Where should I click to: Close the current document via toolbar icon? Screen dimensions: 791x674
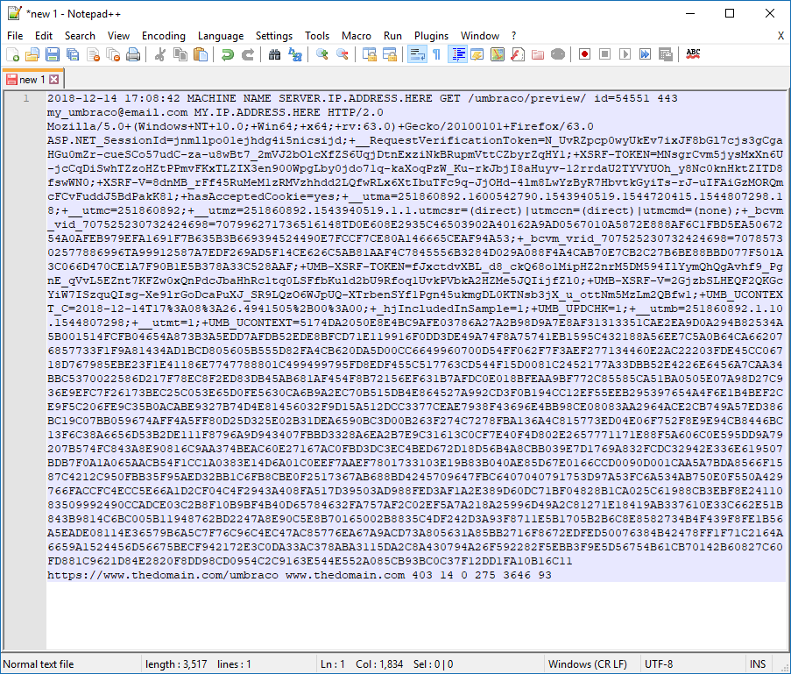(93, 54)
